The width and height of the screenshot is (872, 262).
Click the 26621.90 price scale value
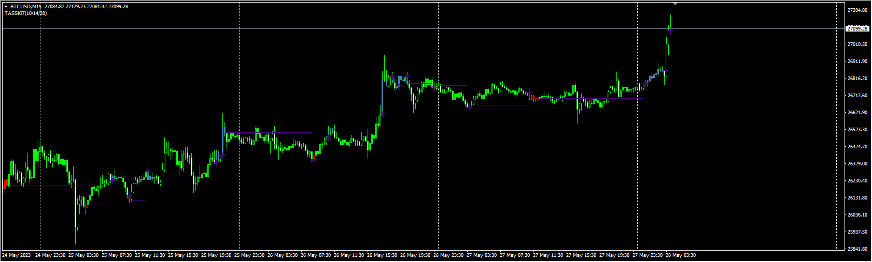click(857, 113)
